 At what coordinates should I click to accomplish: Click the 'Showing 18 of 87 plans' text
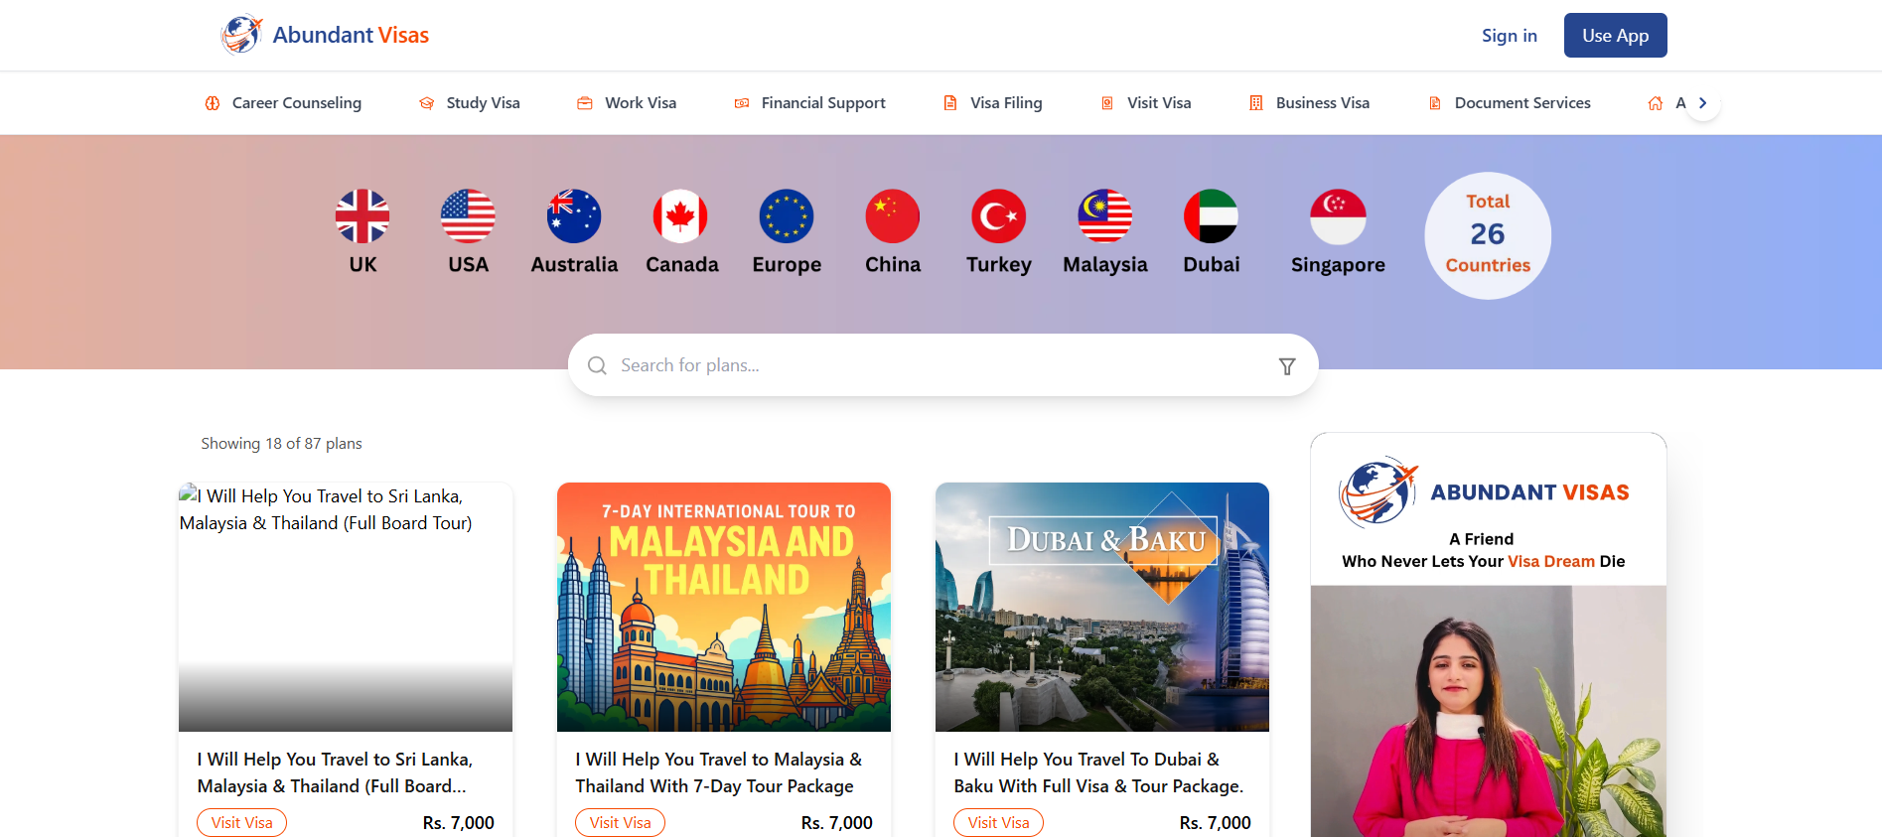pos(281,444)
